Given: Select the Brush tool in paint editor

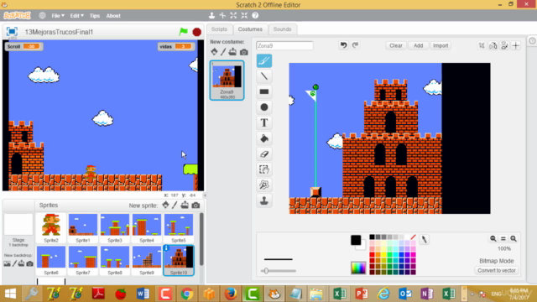Looking at the screenshot, I should 264,61.
